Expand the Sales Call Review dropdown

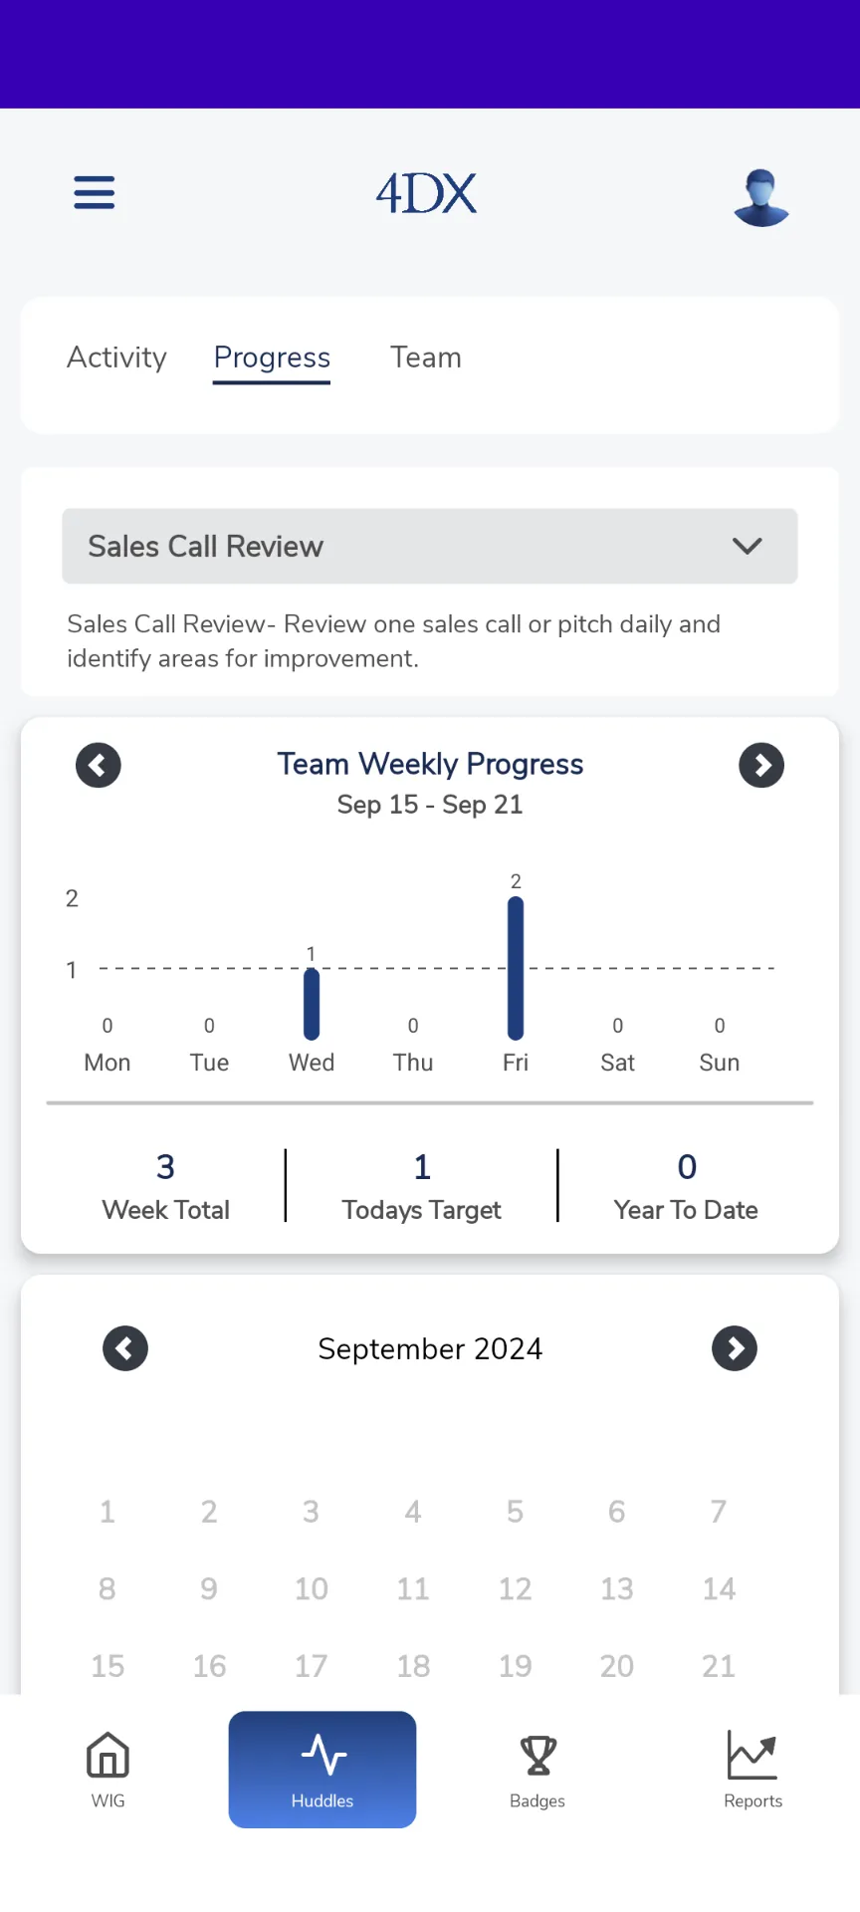[x=430, y=546]
